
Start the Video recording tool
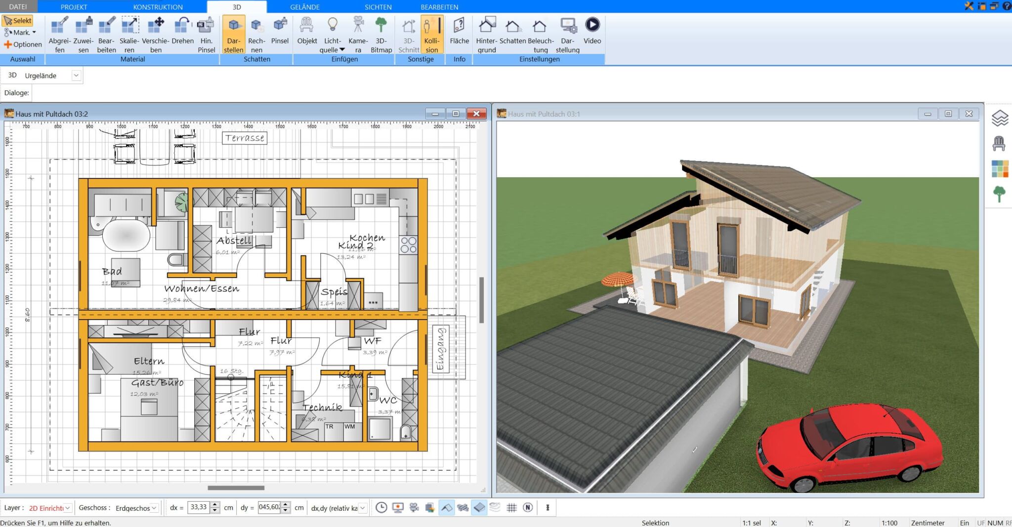[592, 33]
